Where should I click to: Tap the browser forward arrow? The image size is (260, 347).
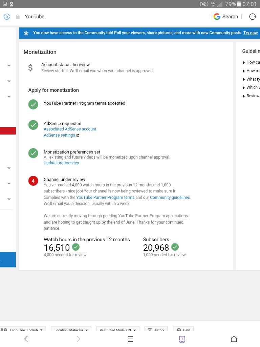[78, 339]
